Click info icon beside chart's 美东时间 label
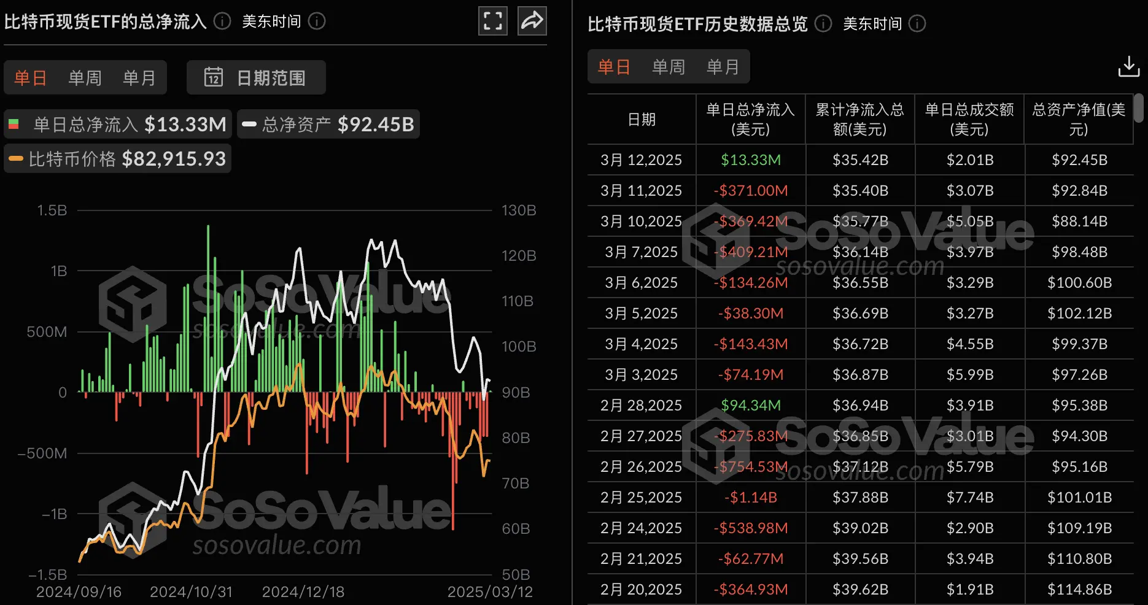The image size is (1148, 605). [x=317, y=21]
